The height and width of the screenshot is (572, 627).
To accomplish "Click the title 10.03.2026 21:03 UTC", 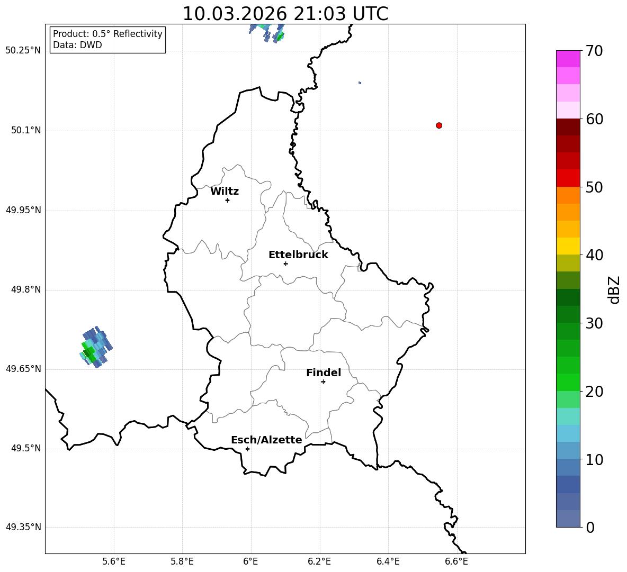I will point(285,14).
